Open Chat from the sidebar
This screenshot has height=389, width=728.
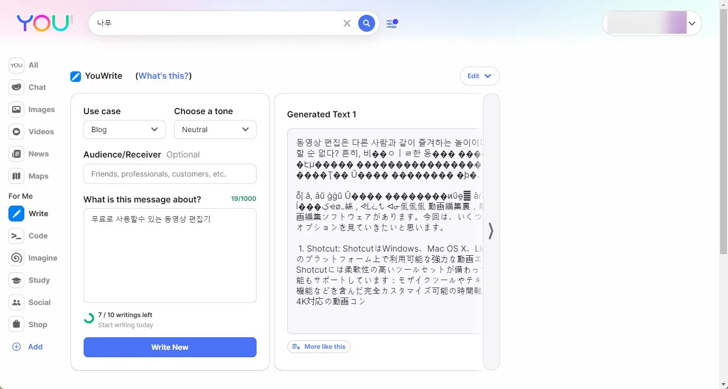[28, 87]
